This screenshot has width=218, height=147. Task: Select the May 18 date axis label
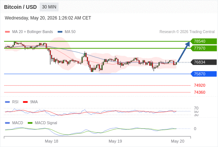51,141
